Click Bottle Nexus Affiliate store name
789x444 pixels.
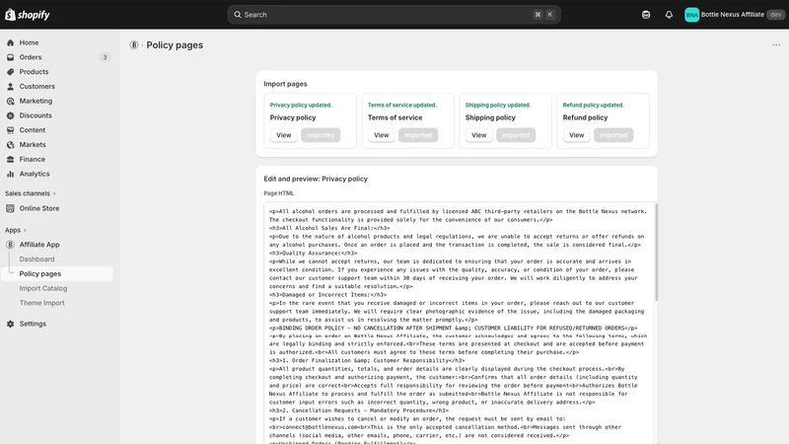pos(732,15)
